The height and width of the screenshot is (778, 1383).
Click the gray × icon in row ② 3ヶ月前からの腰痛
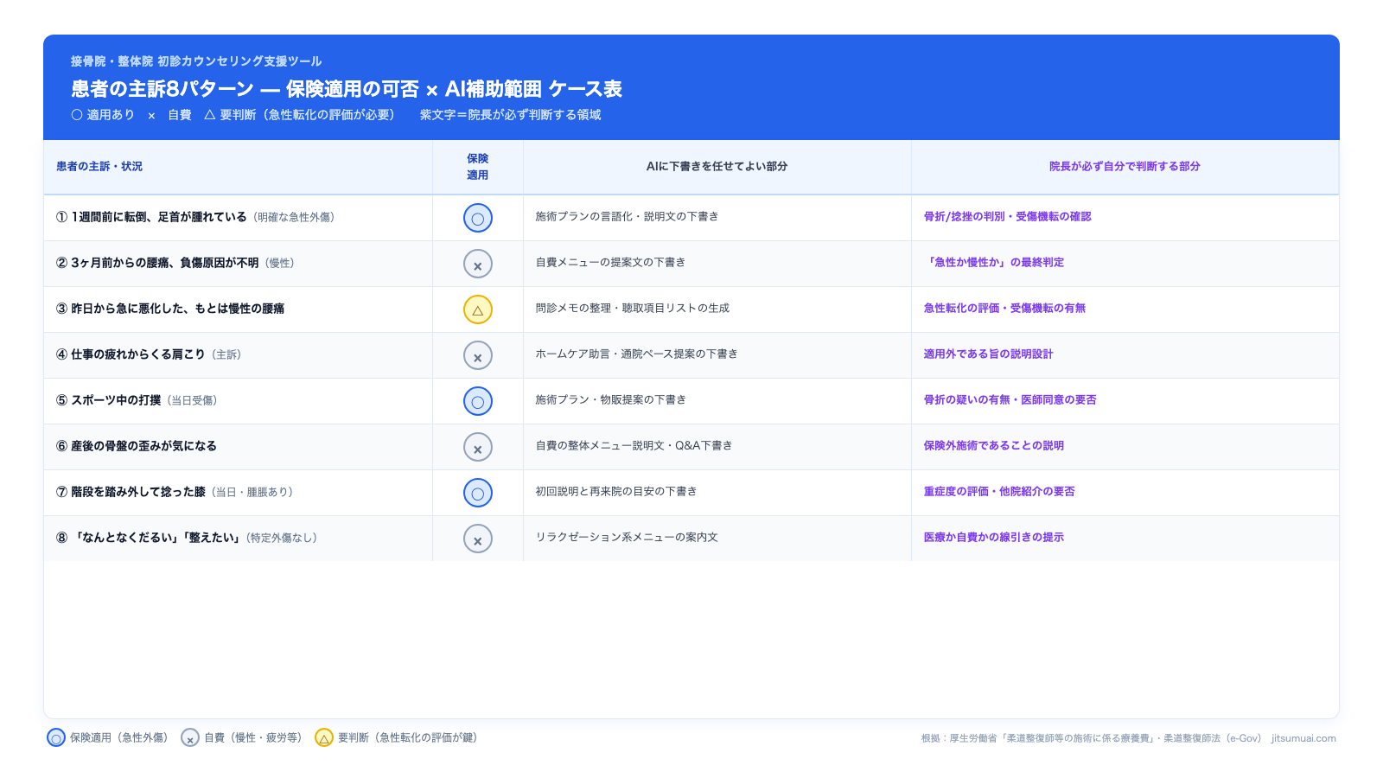(478, 264)
